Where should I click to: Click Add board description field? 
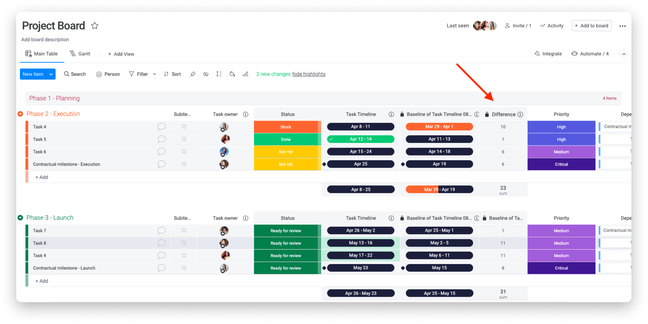click(45, 39)
